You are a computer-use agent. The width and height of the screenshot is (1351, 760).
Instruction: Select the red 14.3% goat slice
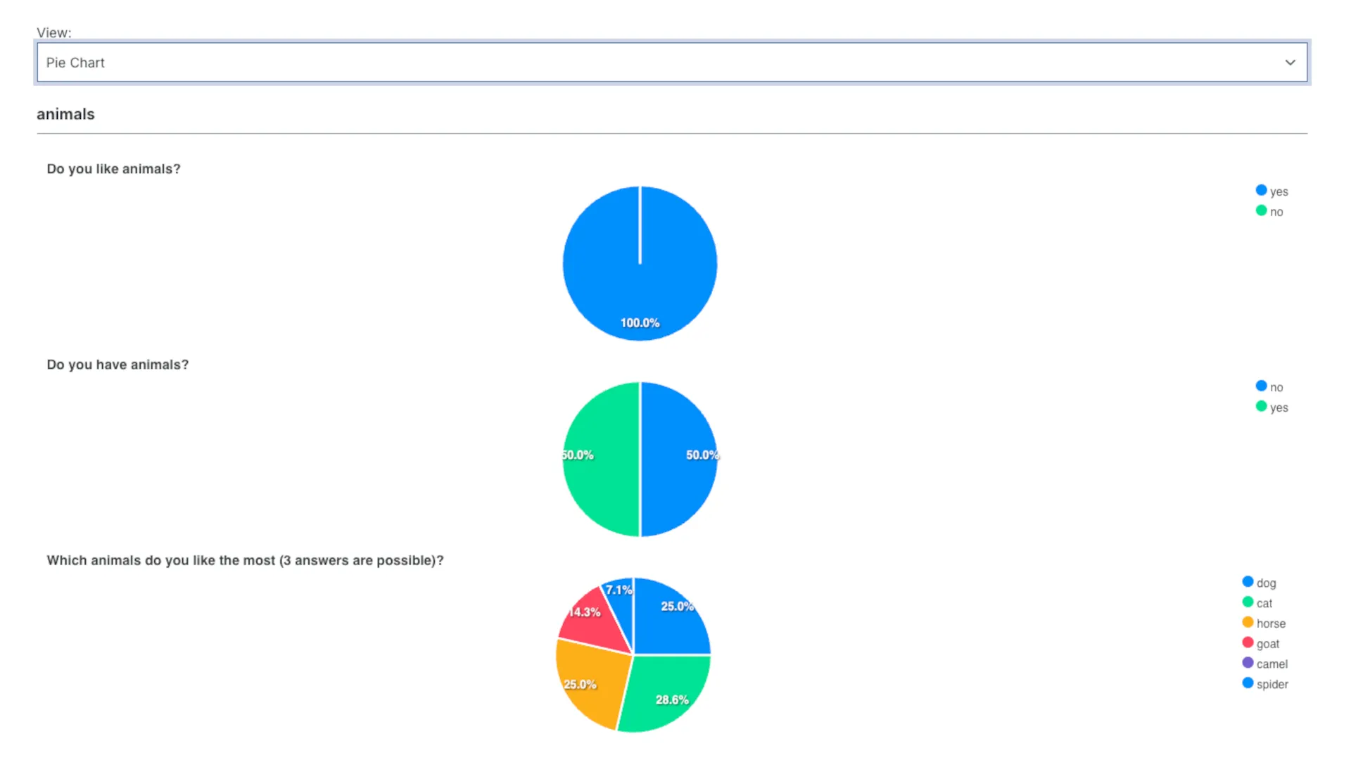(x=593, y=623)
